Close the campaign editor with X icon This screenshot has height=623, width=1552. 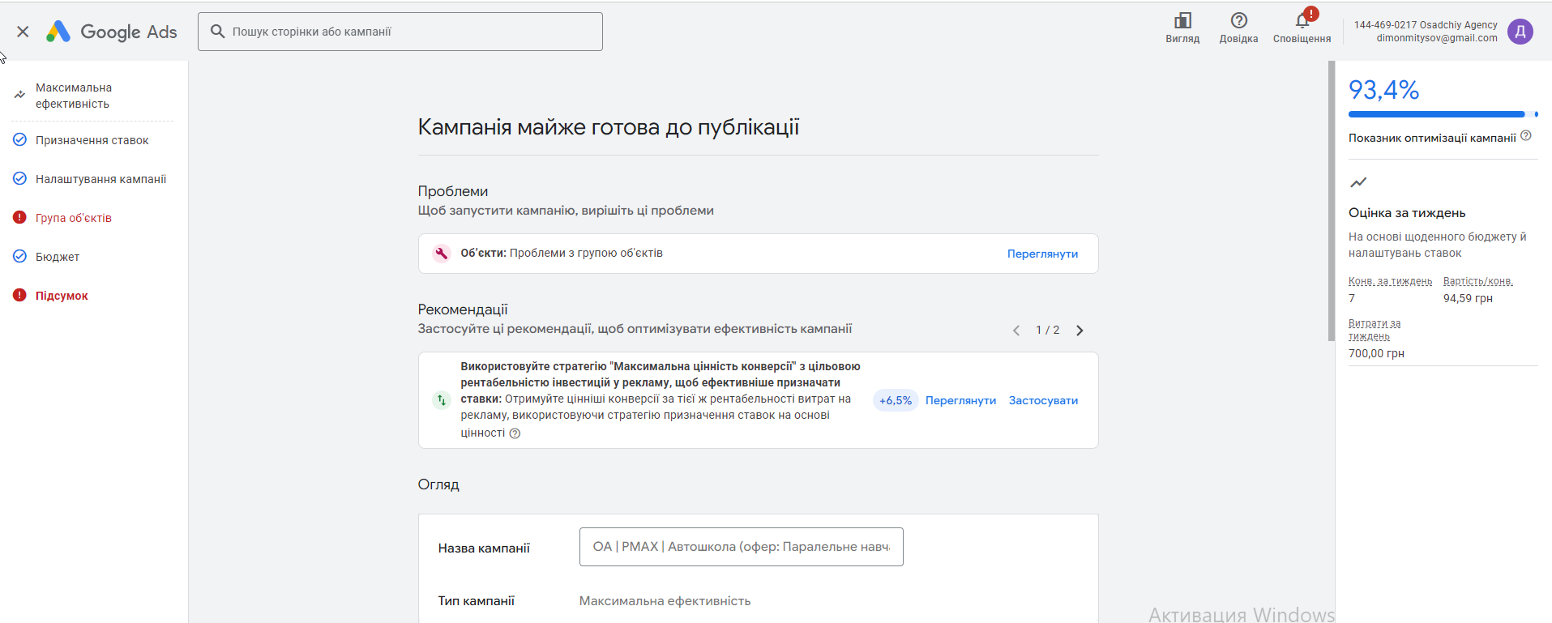tap(23, 32)
